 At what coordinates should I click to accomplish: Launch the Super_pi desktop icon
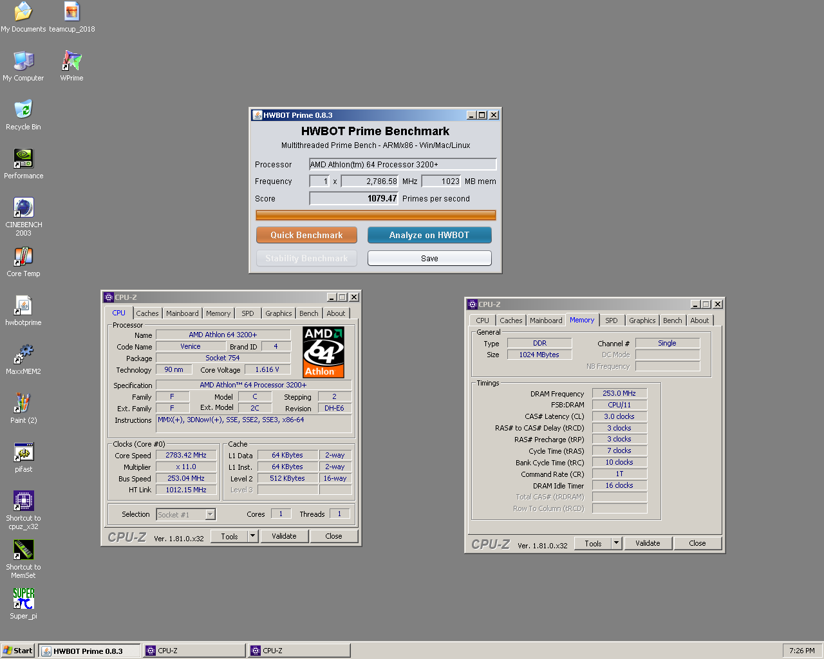pos(23,604)
